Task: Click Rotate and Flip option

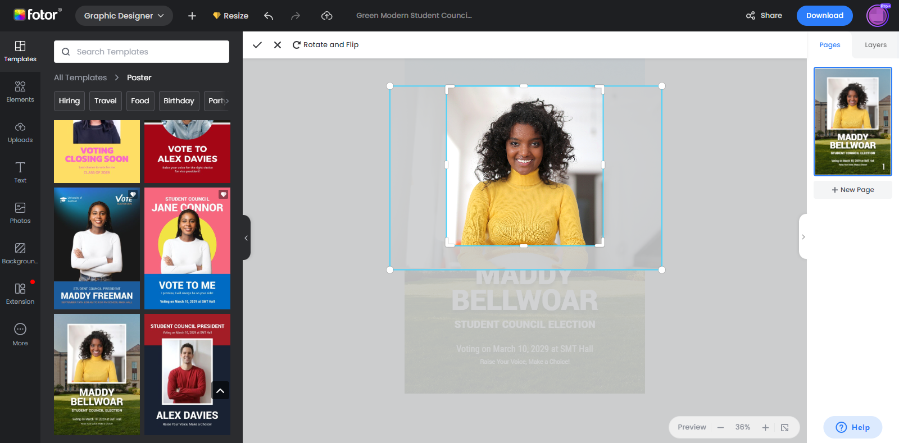Action: (x=325, y=45)
